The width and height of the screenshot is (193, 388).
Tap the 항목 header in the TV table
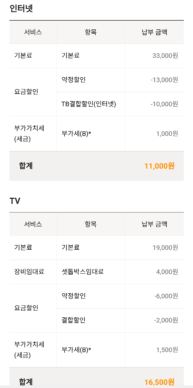coord(91,224)
